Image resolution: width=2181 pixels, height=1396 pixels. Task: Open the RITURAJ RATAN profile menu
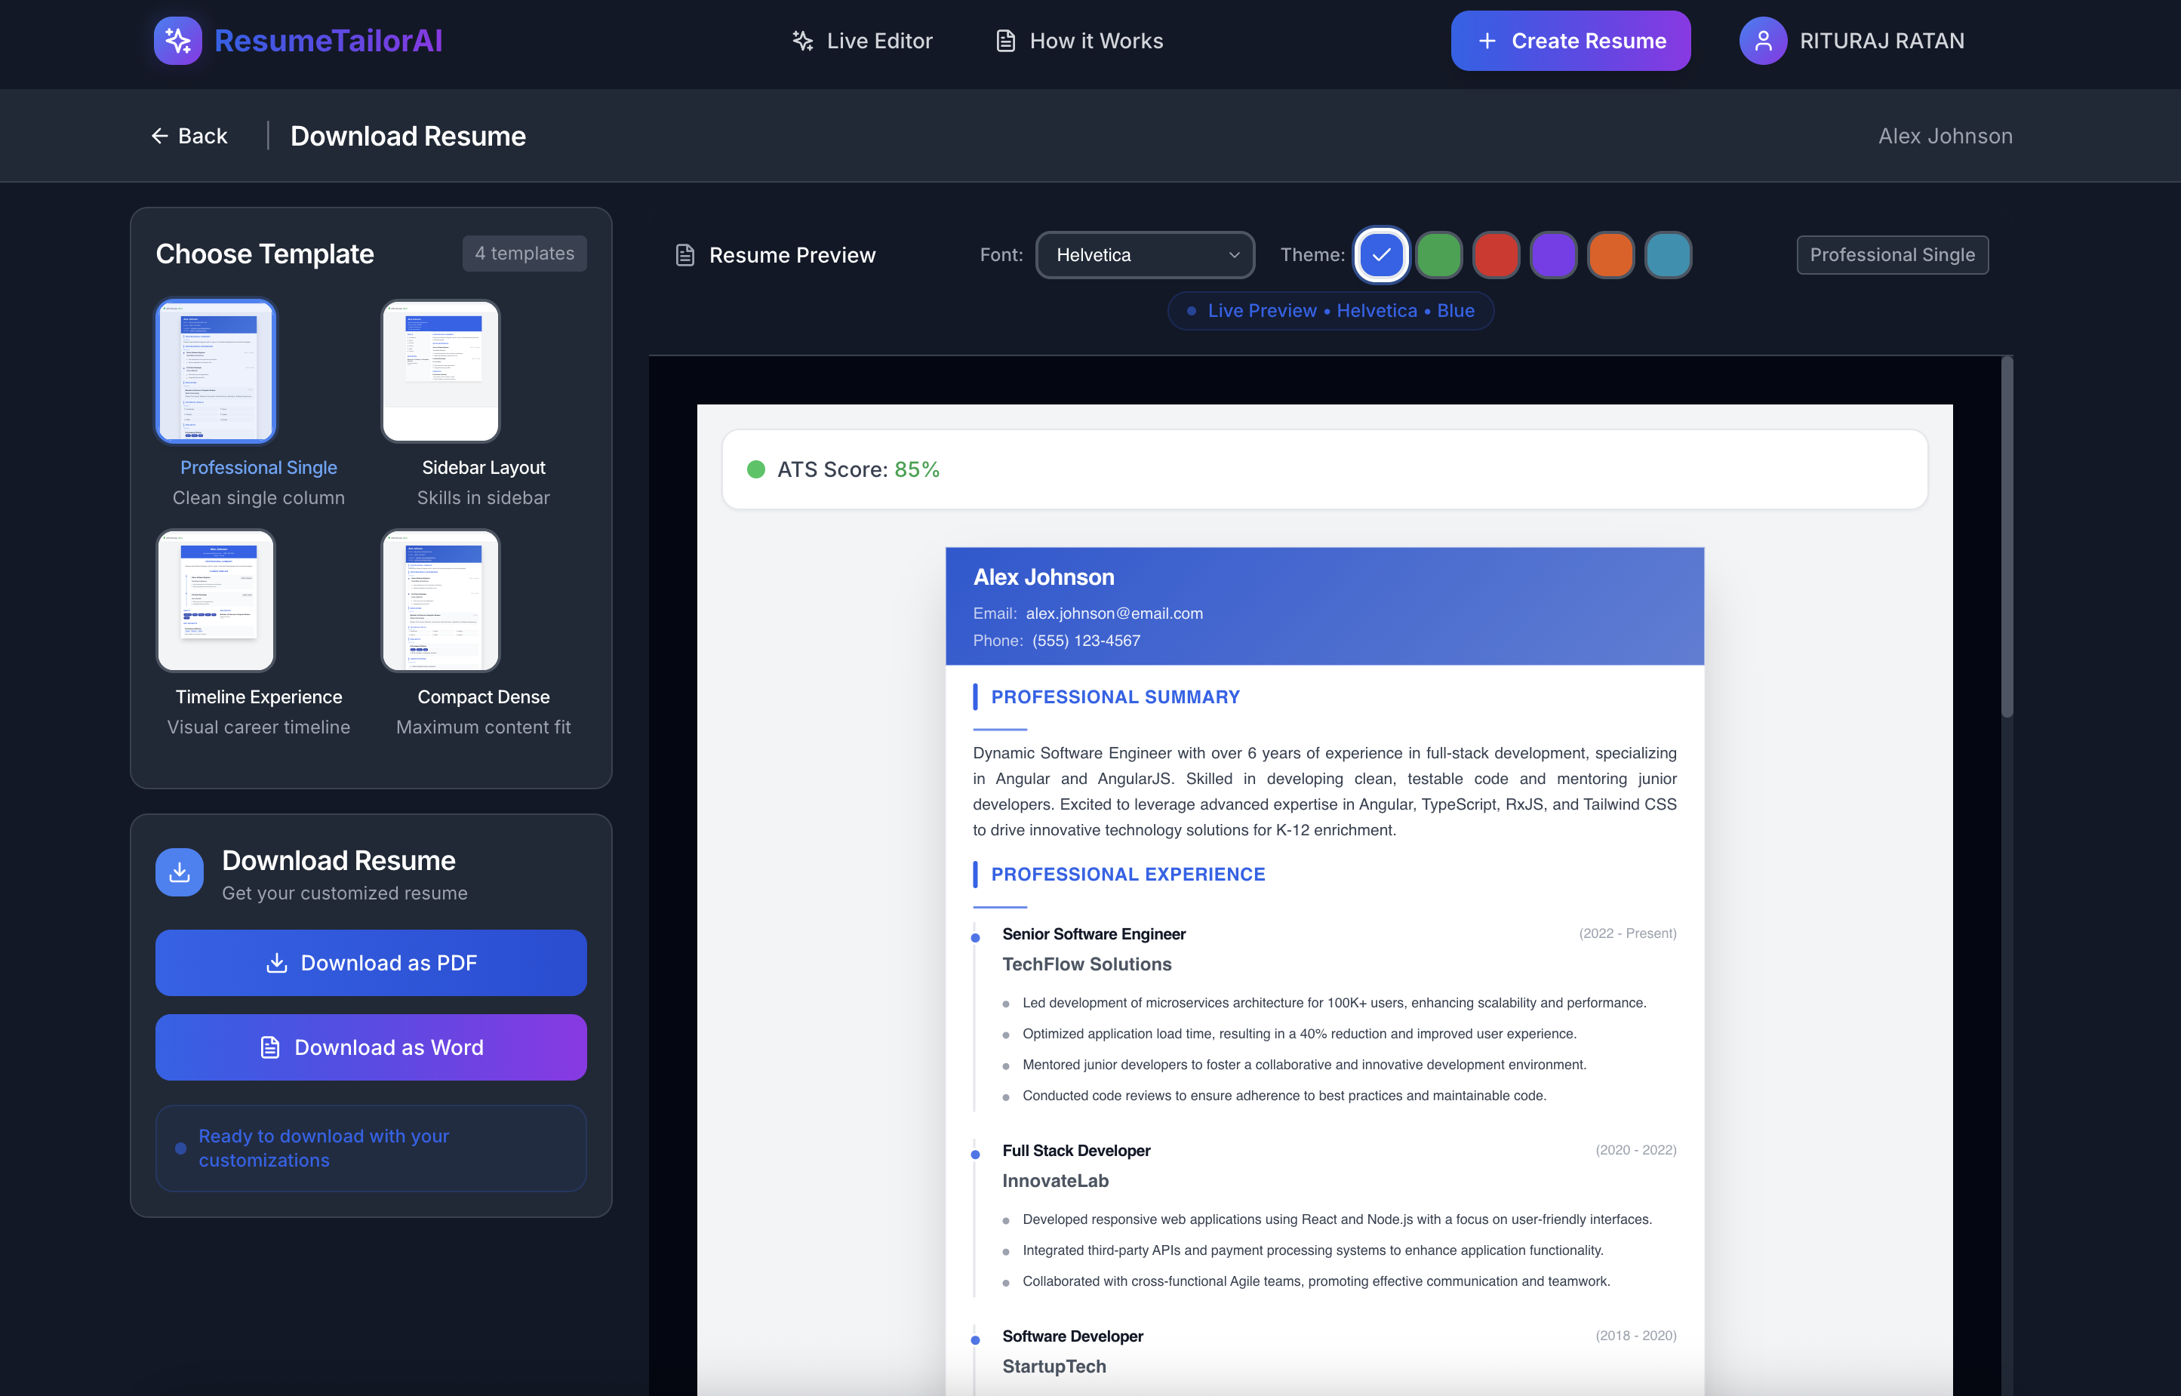1852,41
